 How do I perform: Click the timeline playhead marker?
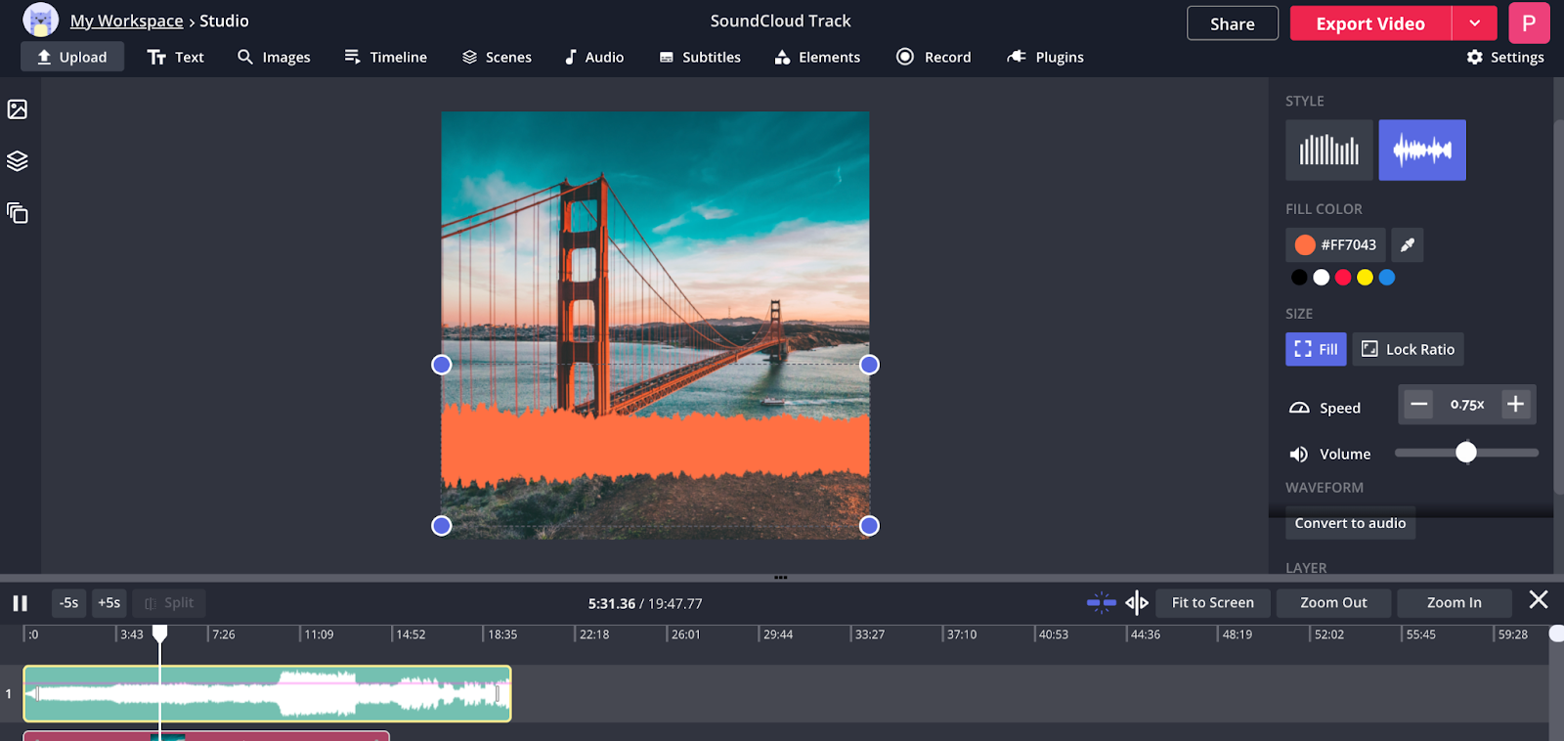[160, 633]
